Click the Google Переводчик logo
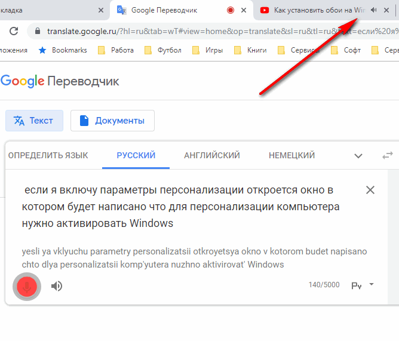Image resolution: width=399 pixels, height=341 pixels. click(x=60, y=81)
